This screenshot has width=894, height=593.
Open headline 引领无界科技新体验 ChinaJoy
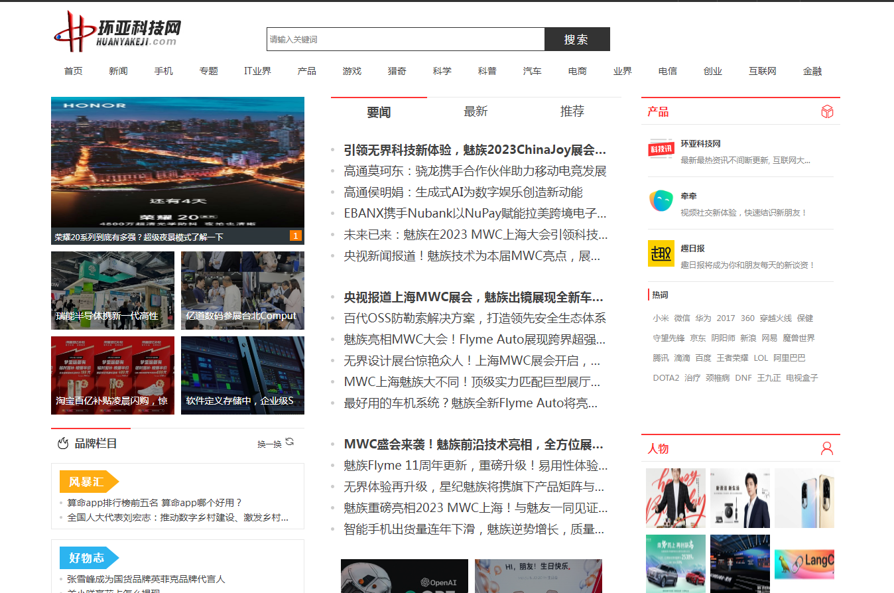pos(475,150)
